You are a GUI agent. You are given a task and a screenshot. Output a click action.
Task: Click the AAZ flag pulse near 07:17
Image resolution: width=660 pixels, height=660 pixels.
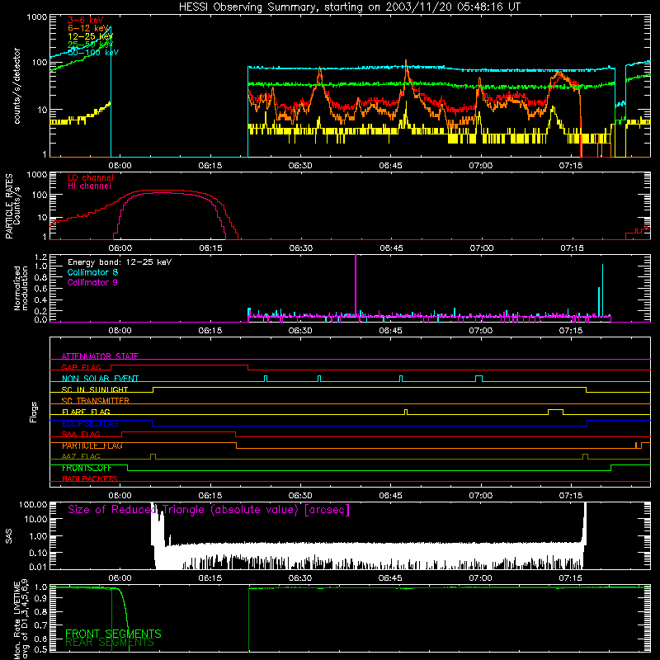tap(585, 456)
